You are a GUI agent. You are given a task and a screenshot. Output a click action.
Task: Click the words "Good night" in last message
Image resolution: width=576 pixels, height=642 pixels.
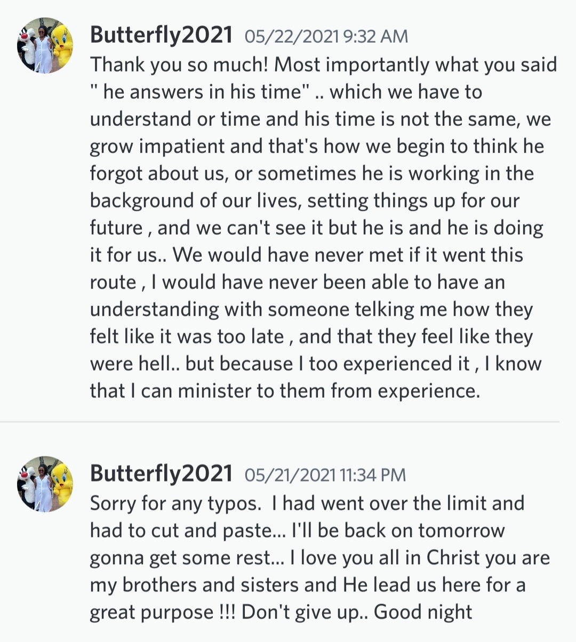(x=423, y=612)
